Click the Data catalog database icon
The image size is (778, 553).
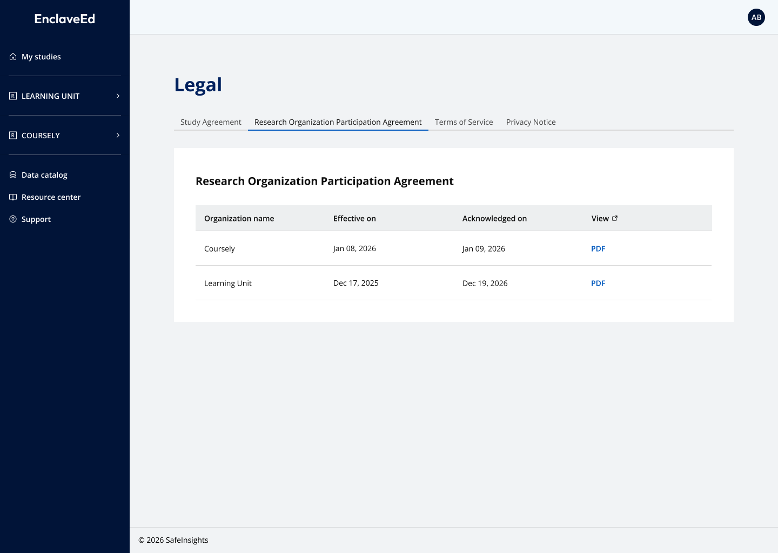[x=13, y=174]
